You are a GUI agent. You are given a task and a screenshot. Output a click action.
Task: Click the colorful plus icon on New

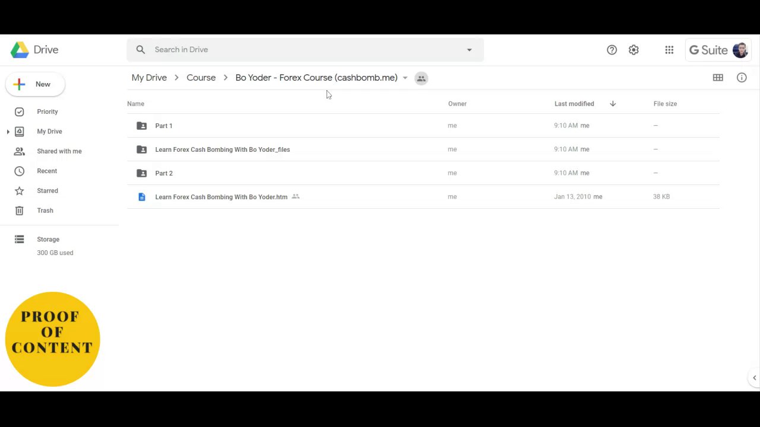[x=19, y=84]
